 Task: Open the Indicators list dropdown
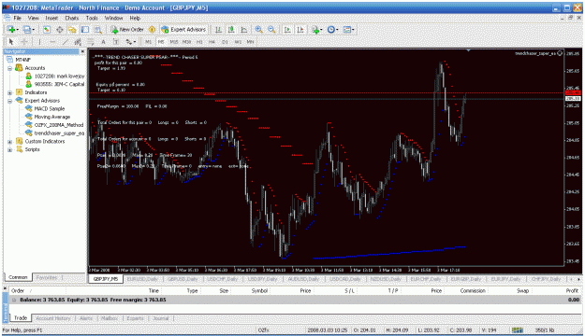click(316, 29)
